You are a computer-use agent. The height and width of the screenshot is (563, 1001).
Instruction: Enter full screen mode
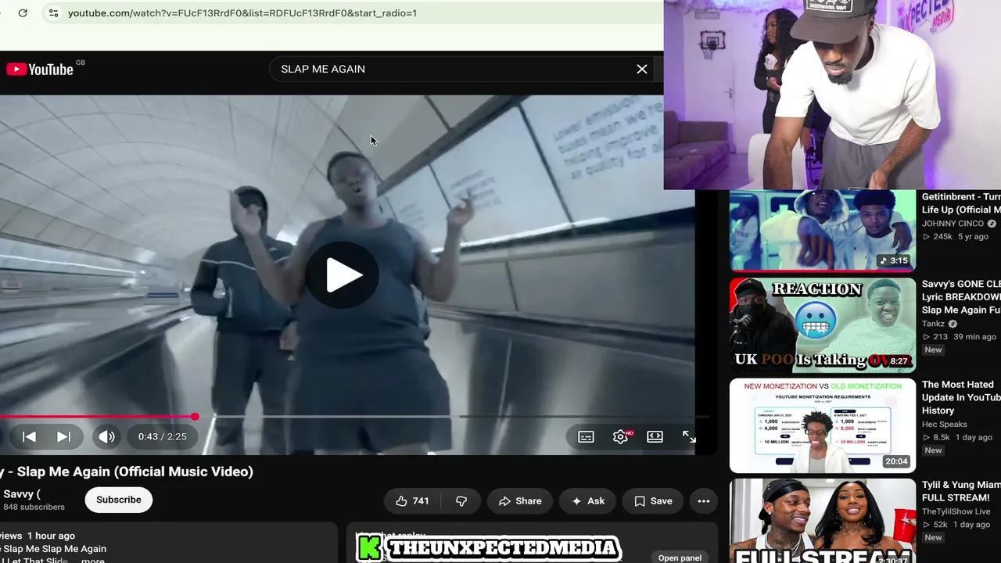pos(689,436)
